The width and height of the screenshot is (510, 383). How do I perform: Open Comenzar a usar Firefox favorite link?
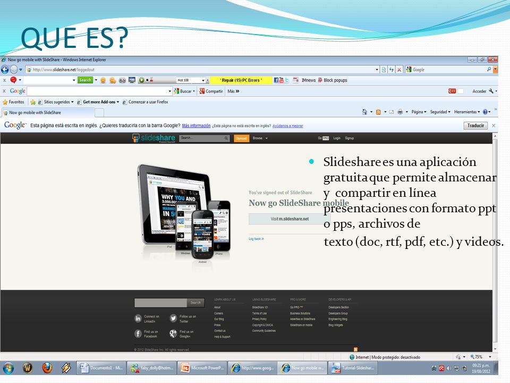(145, 102)
